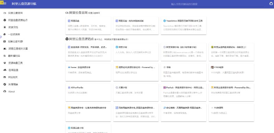This screenshot has height=133, width=274.
Task: Open the GitHub repository icon
Action: [x=271, y=4]
